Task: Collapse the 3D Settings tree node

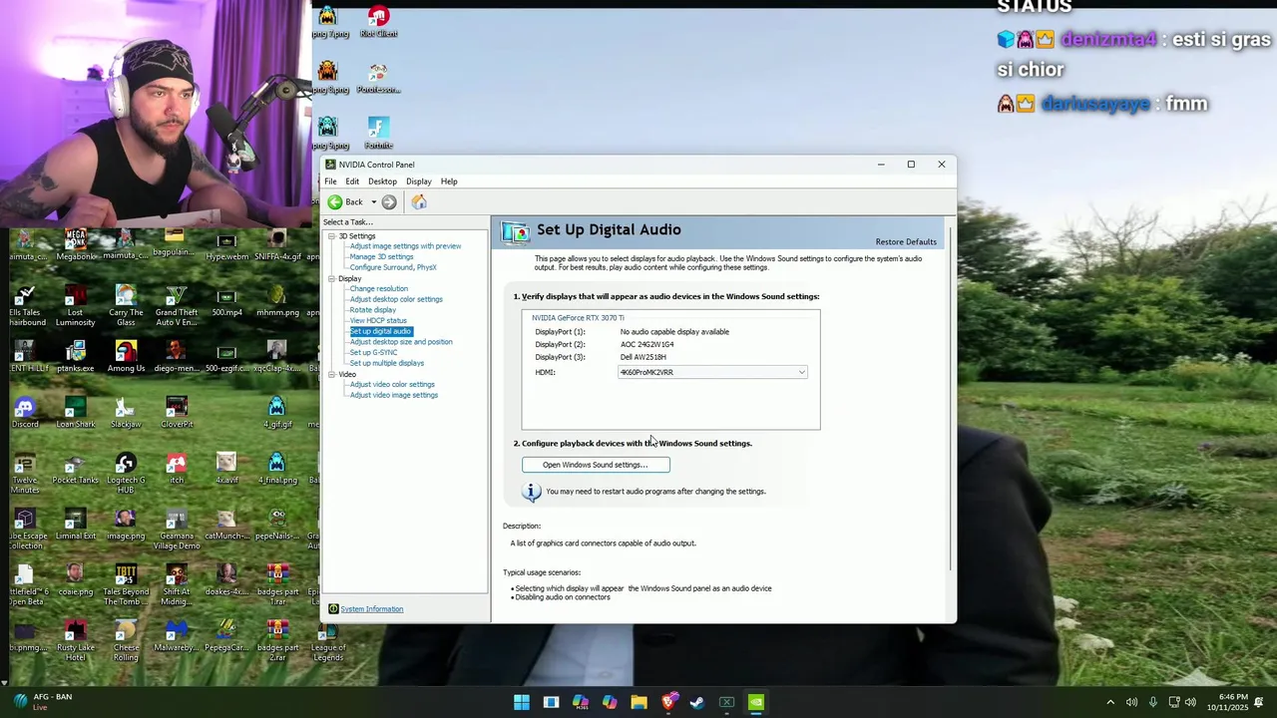Action: point(332,236)
